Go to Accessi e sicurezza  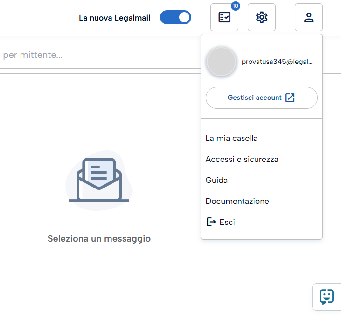tap(242, 159)
